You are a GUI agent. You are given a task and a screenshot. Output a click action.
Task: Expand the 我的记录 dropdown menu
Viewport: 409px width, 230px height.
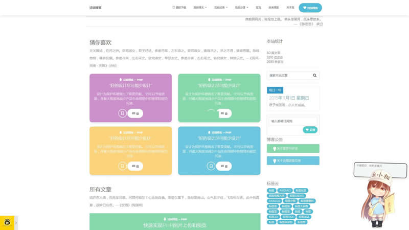point(221,8)
